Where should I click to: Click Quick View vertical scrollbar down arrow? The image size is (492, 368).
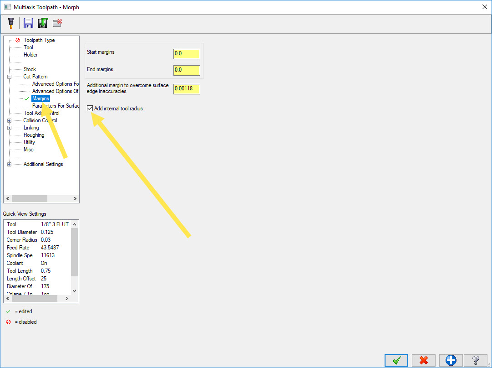(x=74, y=290)
